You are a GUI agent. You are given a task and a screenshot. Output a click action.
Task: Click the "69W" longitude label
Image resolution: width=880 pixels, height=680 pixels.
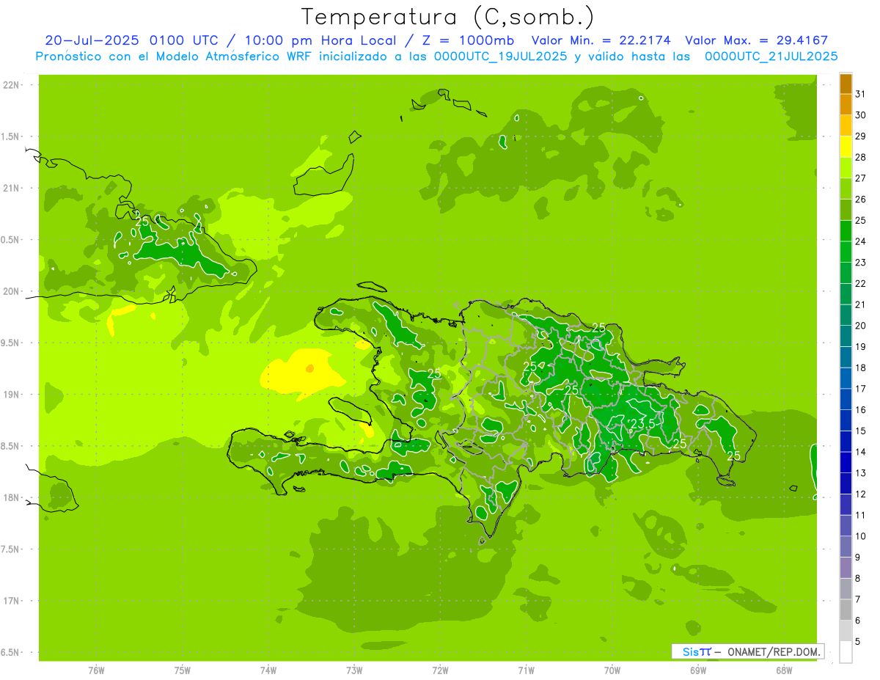[698, 670]
